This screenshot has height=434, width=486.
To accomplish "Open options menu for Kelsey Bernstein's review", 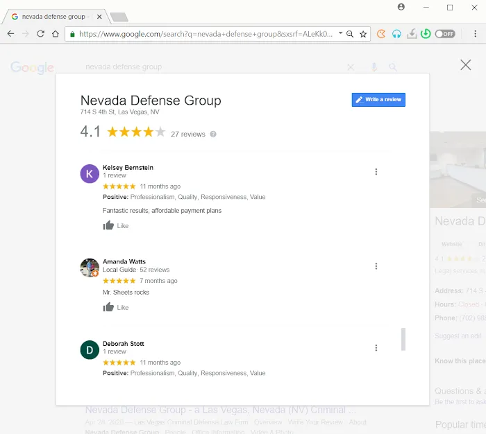I will tap(376, 172).
